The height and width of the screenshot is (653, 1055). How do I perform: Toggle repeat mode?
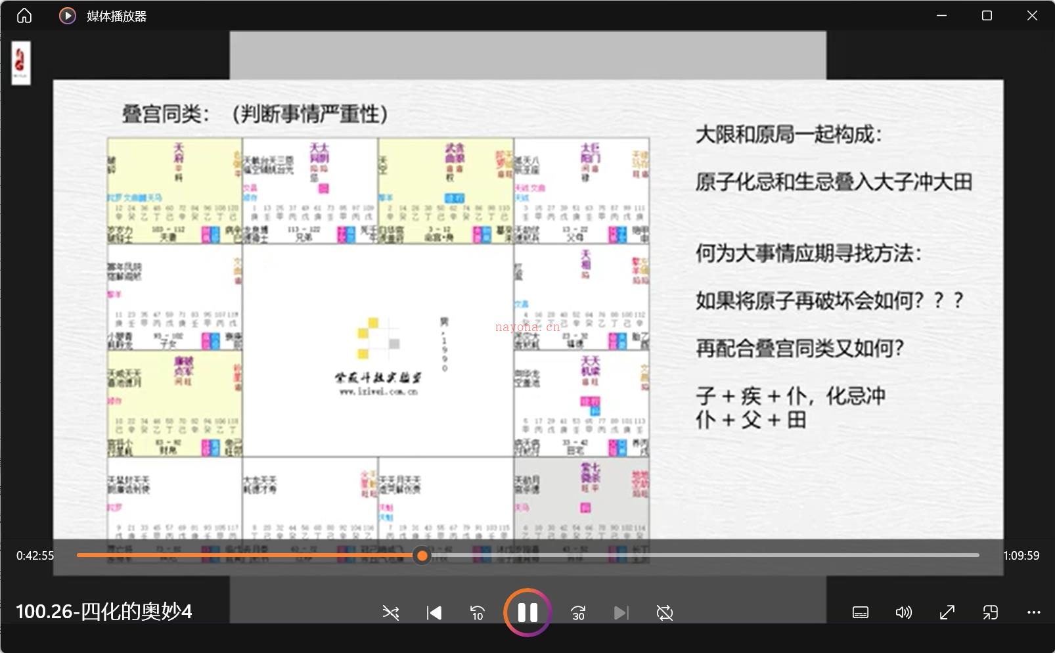(665, 613)
